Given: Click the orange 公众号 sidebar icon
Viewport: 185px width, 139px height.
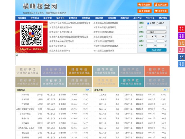Looking at the screenshot, I should click(x=181, y=43).
